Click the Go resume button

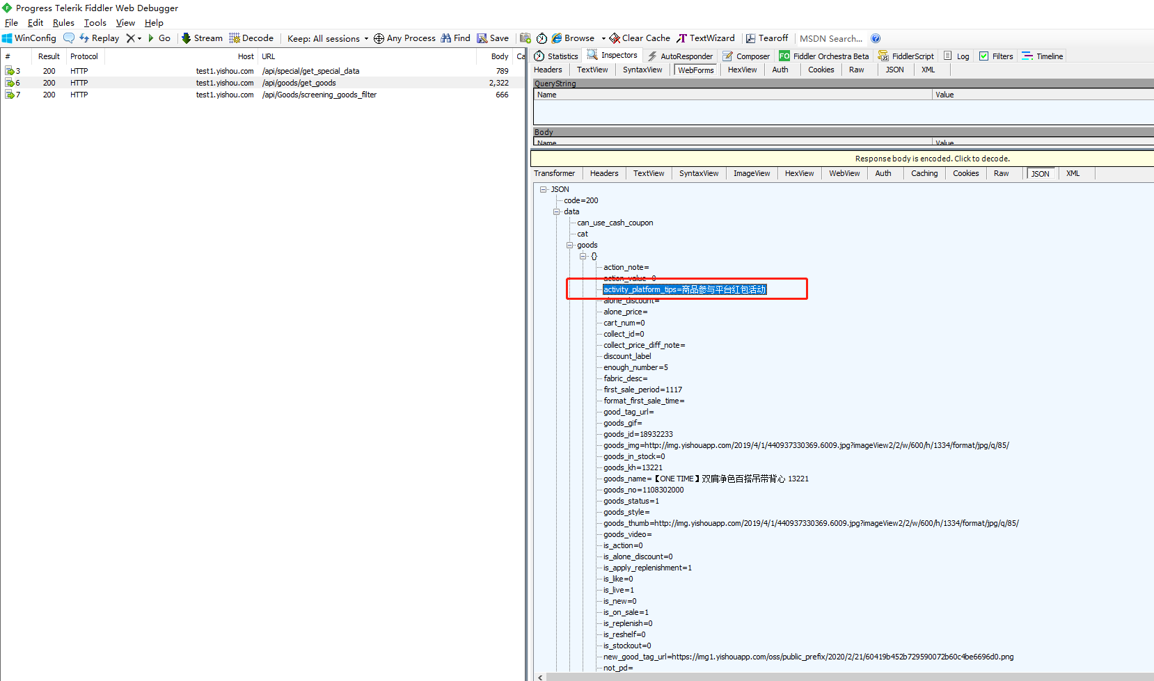point(159,38)
